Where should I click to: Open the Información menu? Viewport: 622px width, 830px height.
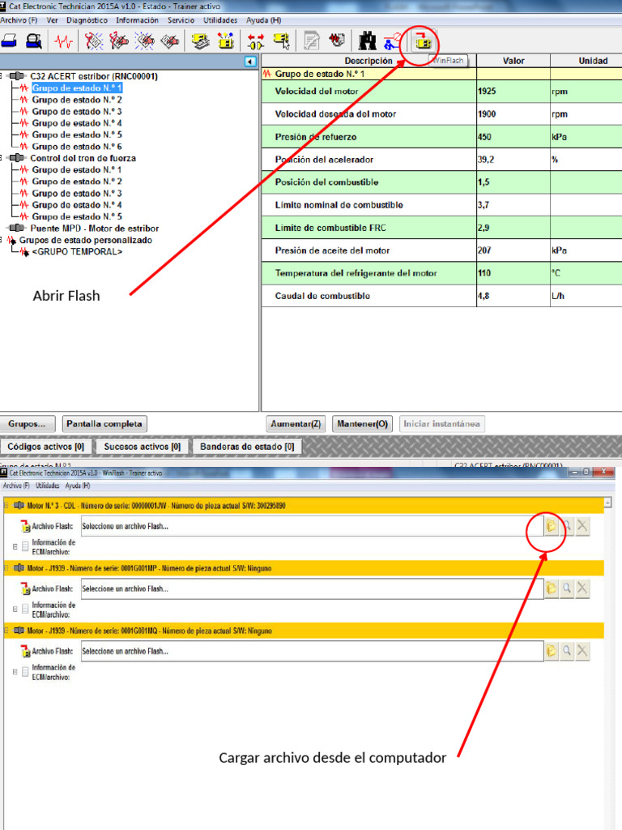click(x=137, y=20)
